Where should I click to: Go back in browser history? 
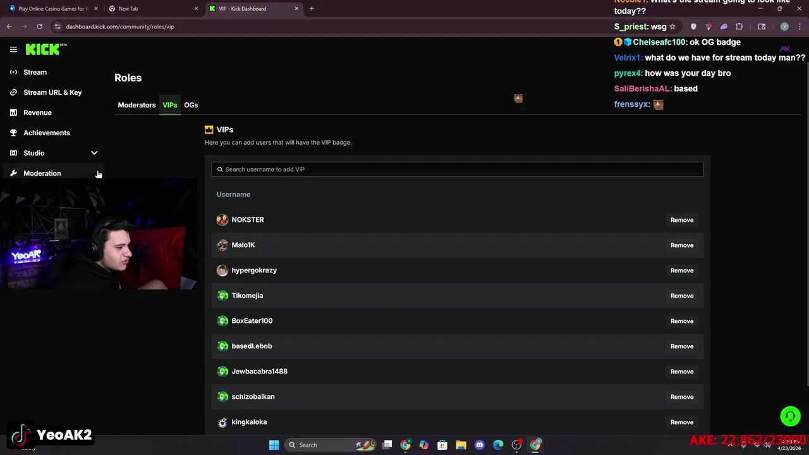tap(9, 27)
